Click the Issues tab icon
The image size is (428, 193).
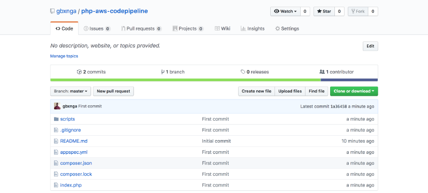point(86,28)
